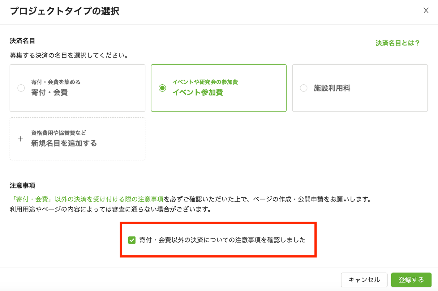
Task: Open 「寄付・会費」以外の決済を受け付ける際の注意事項 link
Action: point(87,199)
